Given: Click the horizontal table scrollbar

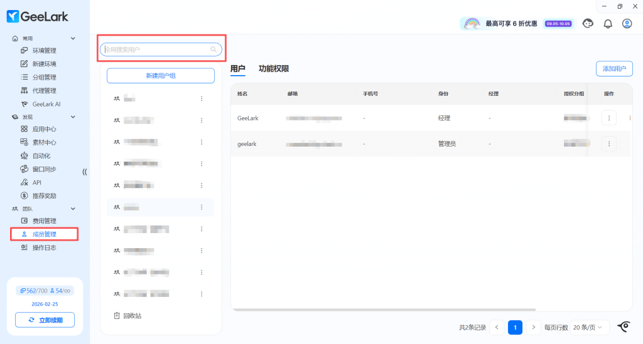Looking at the screenshot, I should tap(383, 310).
